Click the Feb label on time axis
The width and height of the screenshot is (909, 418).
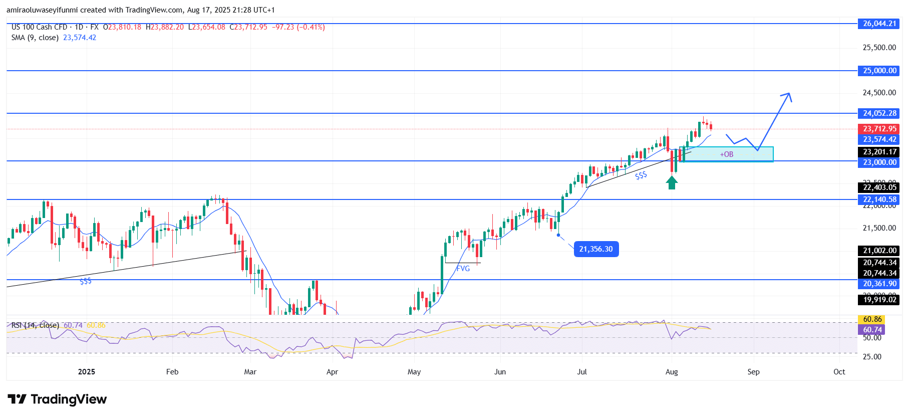pyautogui.click(x=172, y=372)
